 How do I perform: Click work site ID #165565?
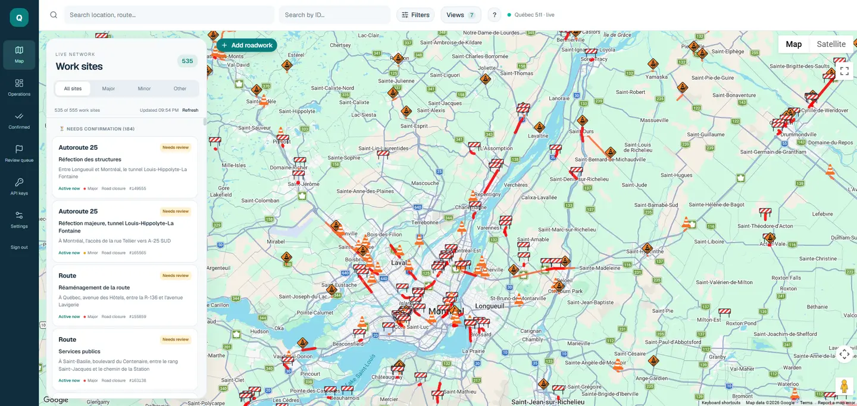pyautogui.click(x=138, y=253)
